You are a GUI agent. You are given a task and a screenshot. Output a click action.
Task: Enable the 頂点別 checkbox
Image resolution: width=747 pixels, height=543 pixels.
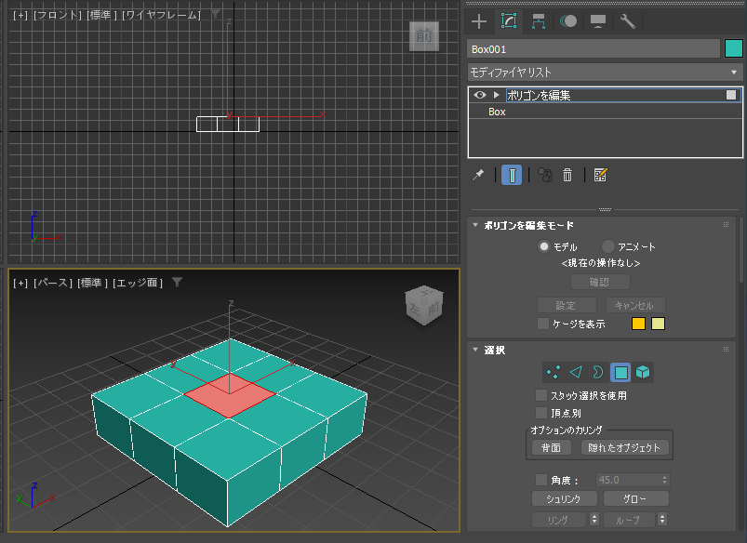(x=541, y=413)
